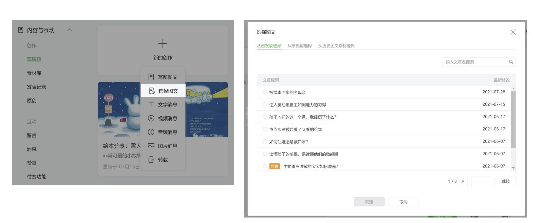Go to next page with arrow button
The height and width of the screenshot is (223, 533).
[x=463, y=181]
